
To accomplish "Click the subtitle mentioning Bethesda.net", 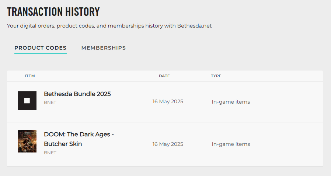I will [109, 26].
